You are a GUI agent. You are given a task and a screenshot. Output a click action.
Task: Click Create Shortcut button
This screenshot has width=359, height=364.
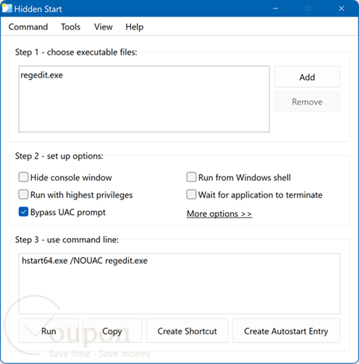(187, 331)
